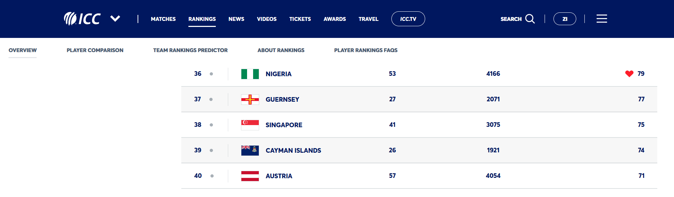Viewport: 674px width, 197px height.
Task: Click the Guernsey flag icon
Action: (250, 100)
